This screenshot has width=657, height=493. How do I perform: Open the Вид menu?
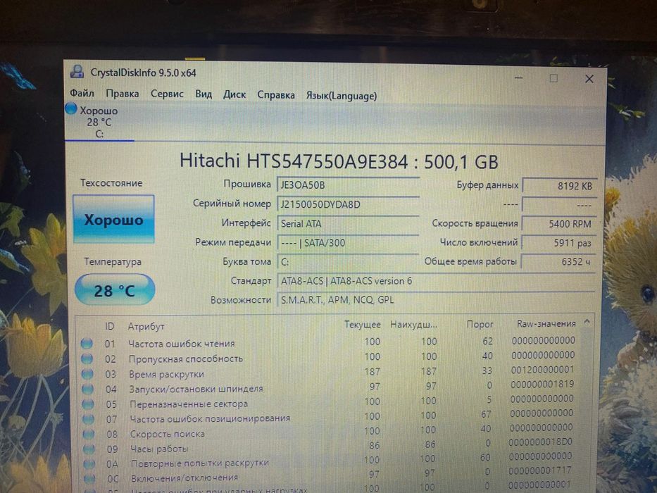pyautogui.click(x=204, y=94)
